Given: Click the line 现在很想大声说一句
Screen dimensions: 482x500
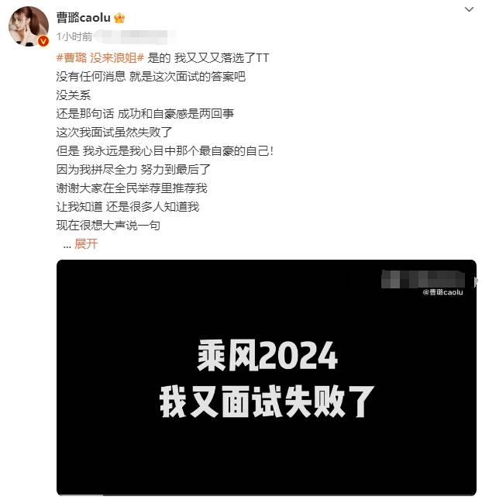Looking at the screenshot, I should 108,226.
